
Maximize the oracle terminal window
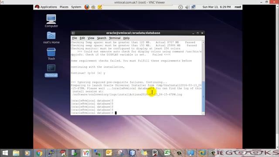pyautogui.click(x=197, y=33)
